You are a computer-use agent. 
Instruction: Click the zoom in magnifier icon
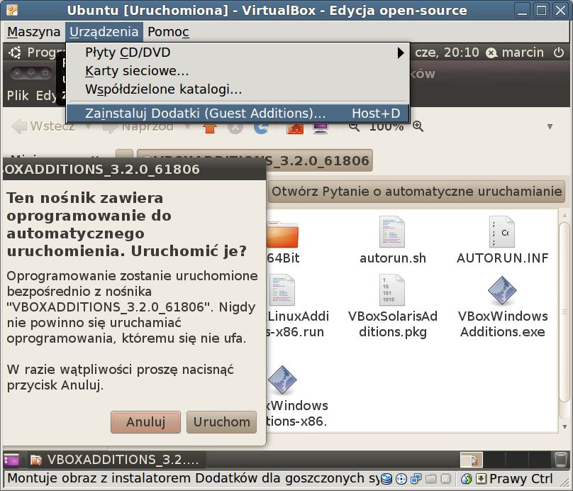(418, 126)
